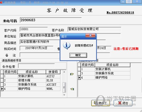Click the scroll-down arrow of the project list
This screenshot has height=112, width=142.
64,95
